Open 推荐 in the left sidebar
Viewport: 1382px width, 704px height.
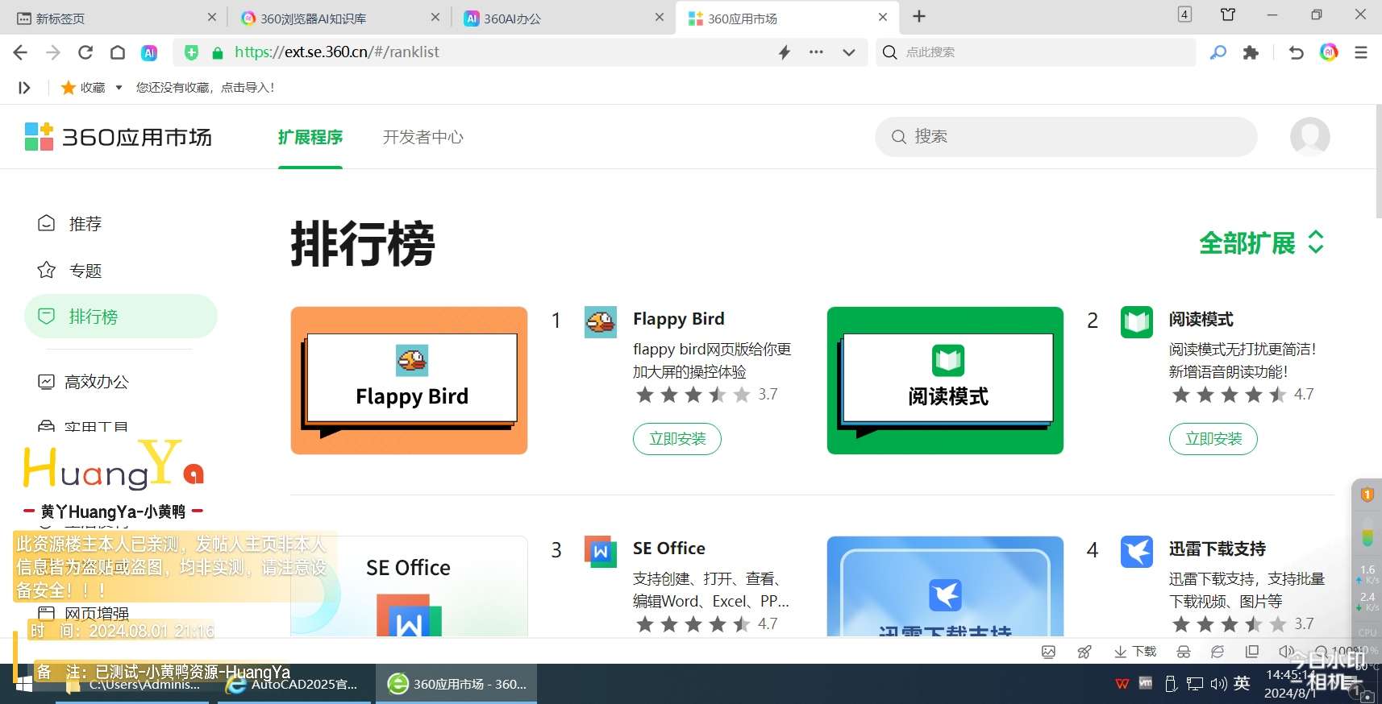coord(85,224)
